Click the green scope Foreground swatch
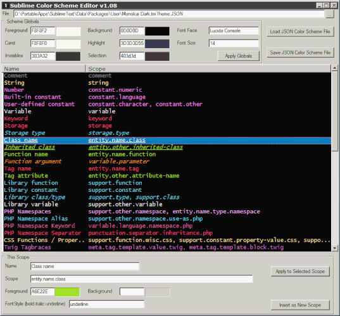 [x=67, y=292]
